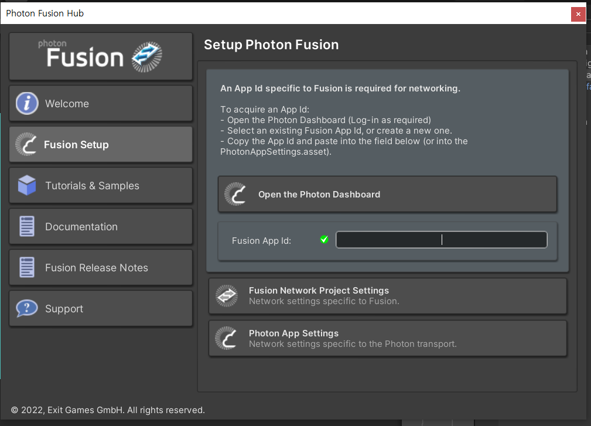The image size is (591, 426).
Task: Open the Documentation section
Action: [101, 227]
